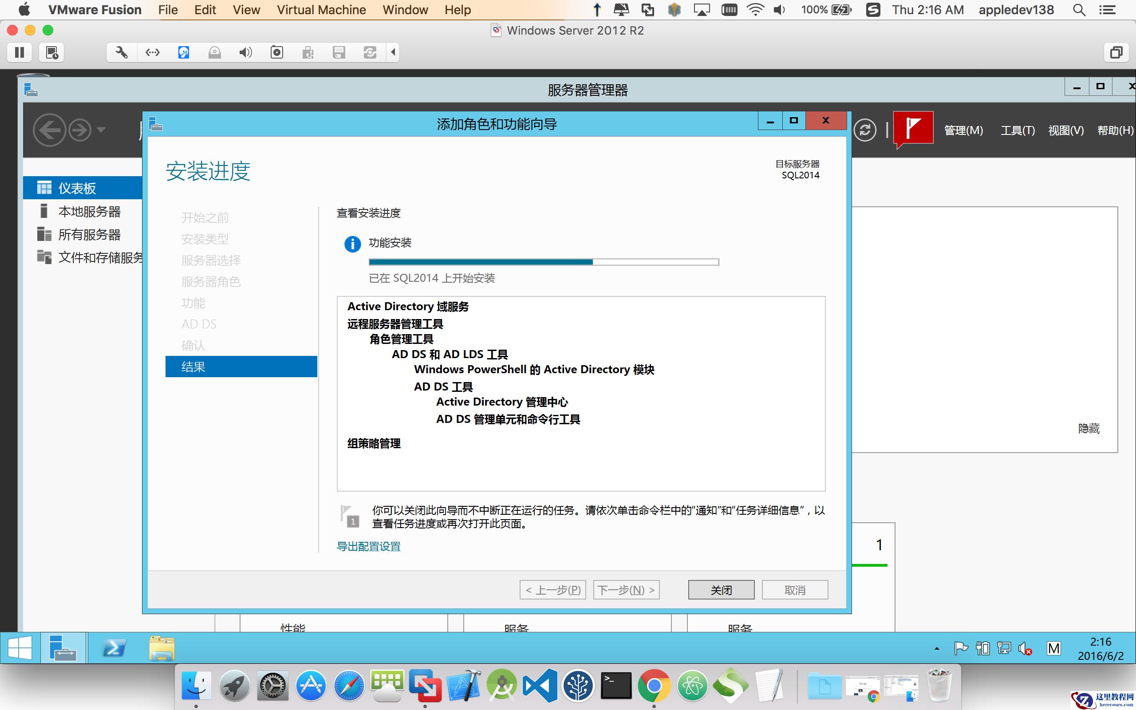The image size is (1136, 710).
Task: Select 本地服务器 in the Server Manager sidebar
Action: pyautogui.click(x=90, y=211)
